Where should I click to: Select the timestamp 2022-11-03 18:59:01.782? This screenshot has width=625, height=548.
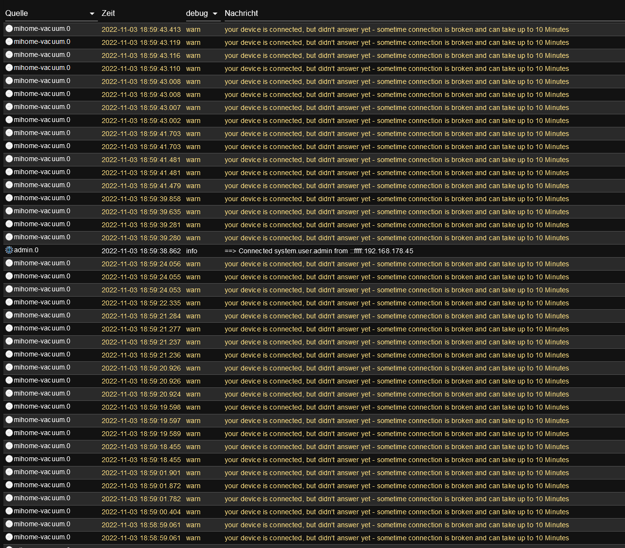coord(141,499)
